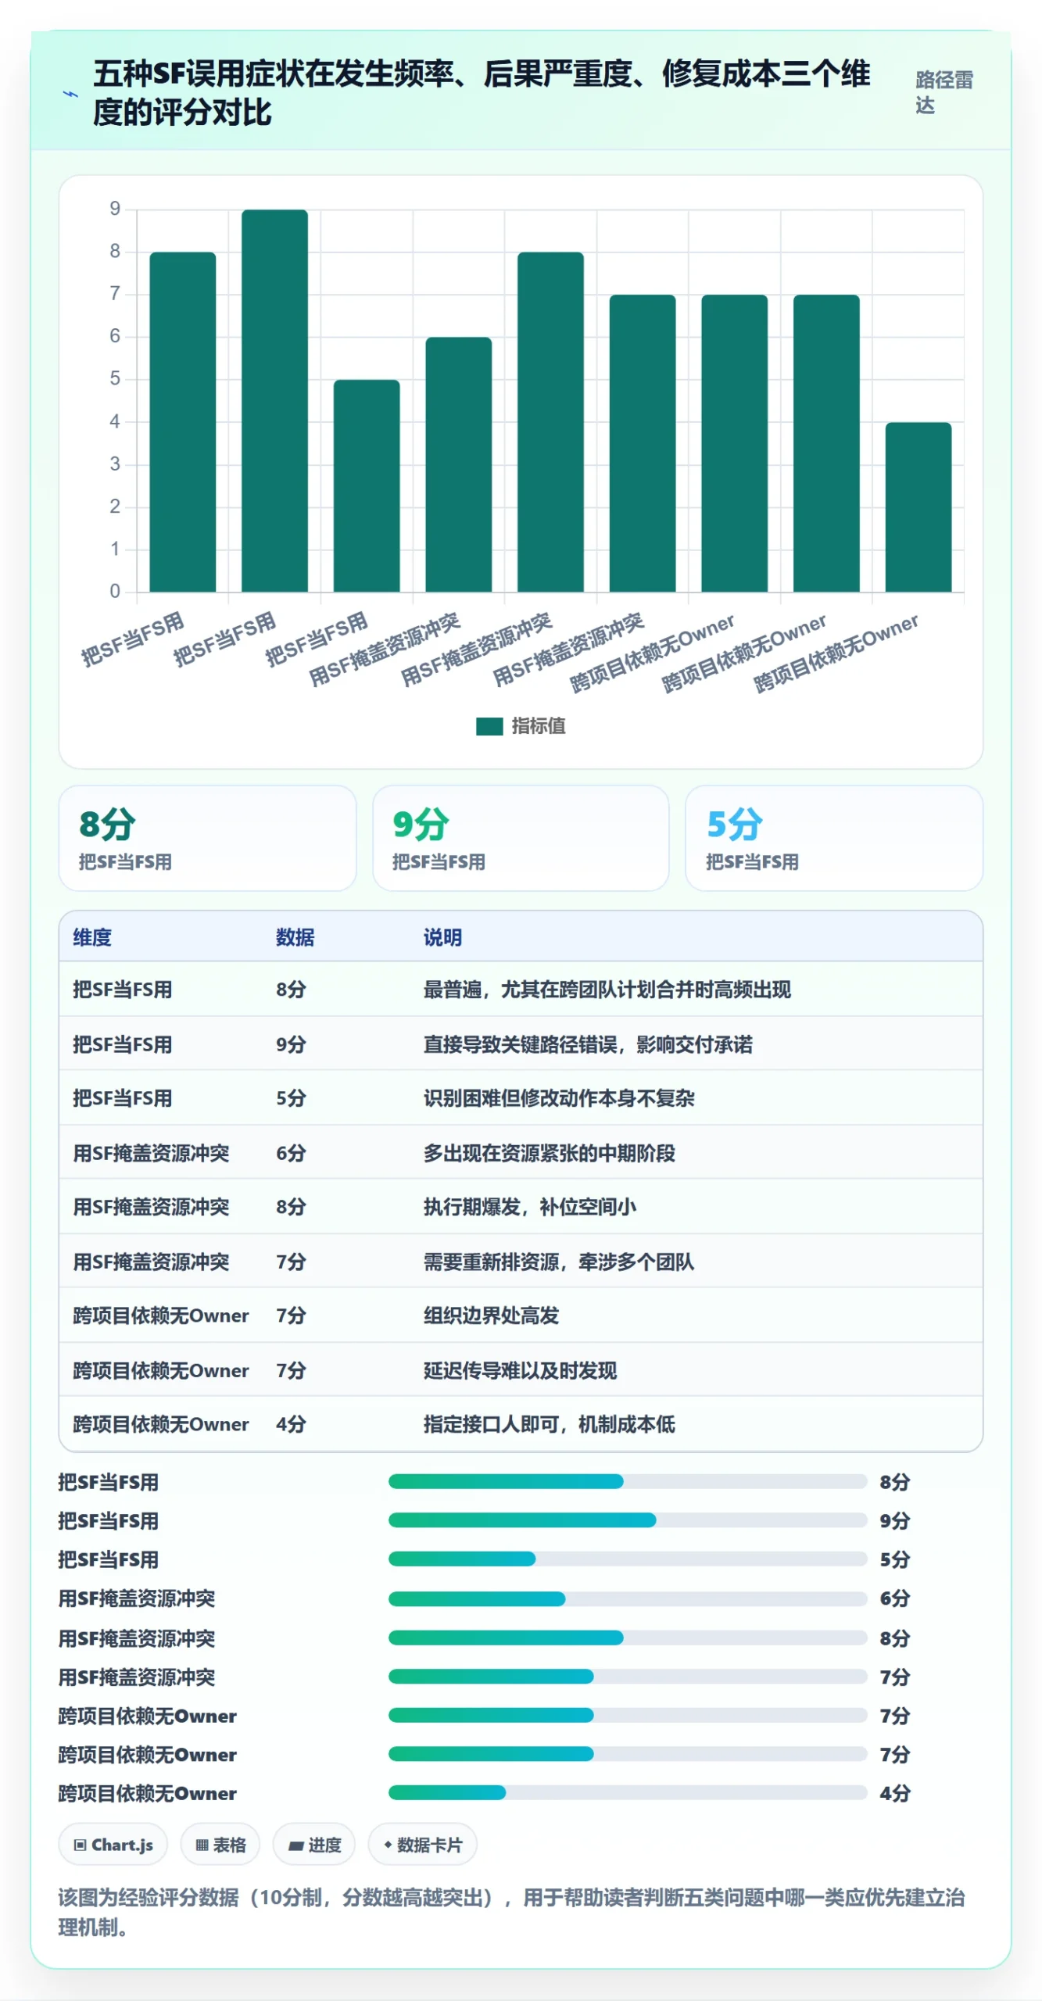The height and width of the screenshot is (2001, 1042).
Task: Click the 数据卡片 chip
Action: (423, 1845)
